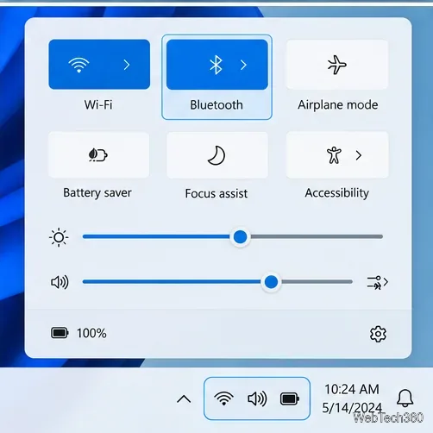Expand the Bluetooth devices chevron

(x=243, y=65)
